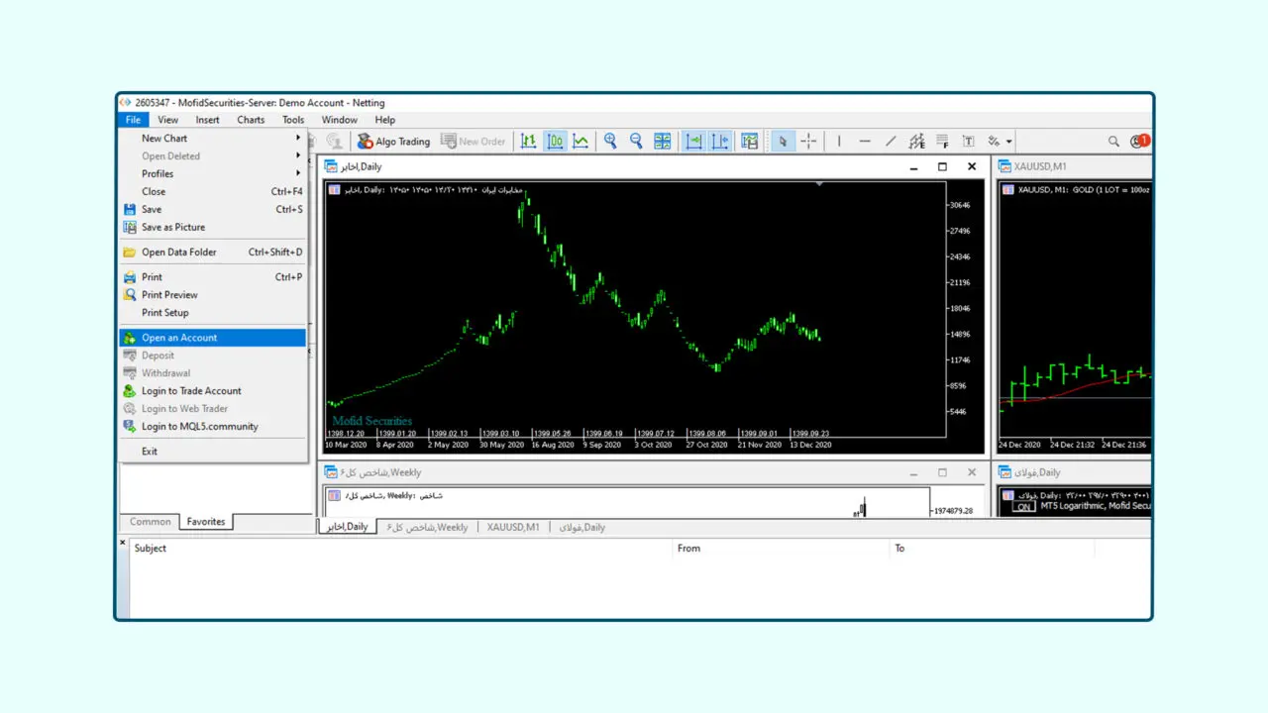Toggle candlestick chart mode

555,142
